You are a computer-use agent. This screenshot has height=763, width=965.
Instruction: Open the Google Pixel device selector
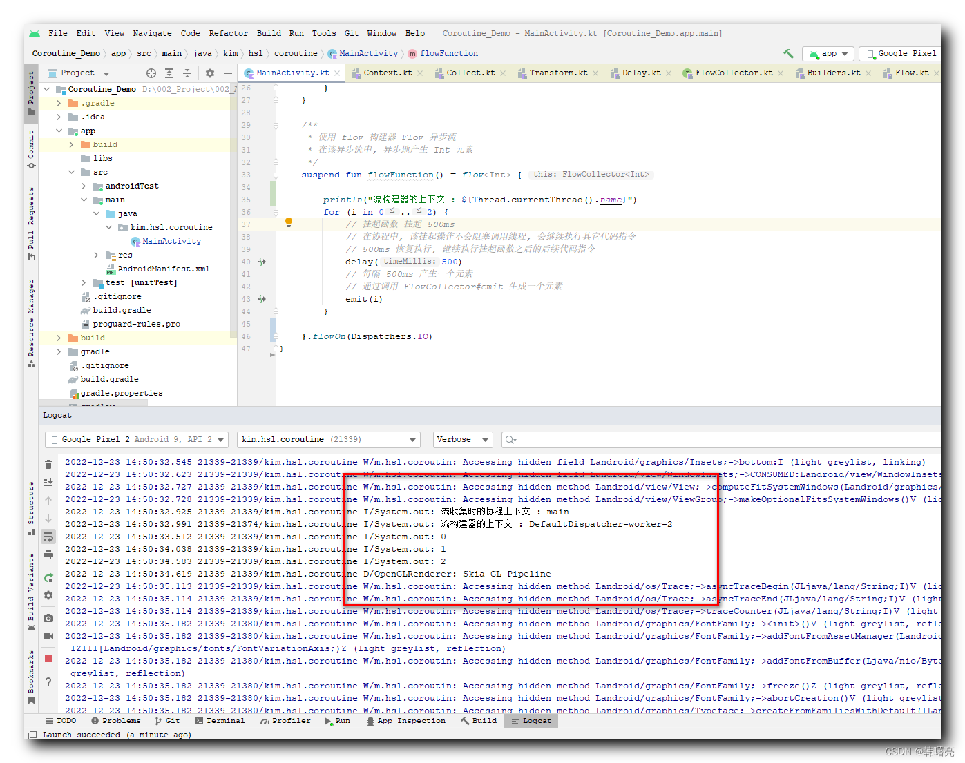900,53
